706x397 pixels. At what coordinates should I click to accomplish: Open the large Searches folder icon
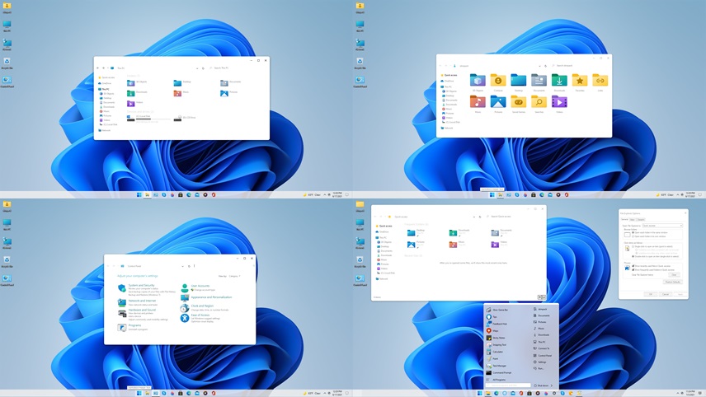pyautogui.click(x=539, y=101)
